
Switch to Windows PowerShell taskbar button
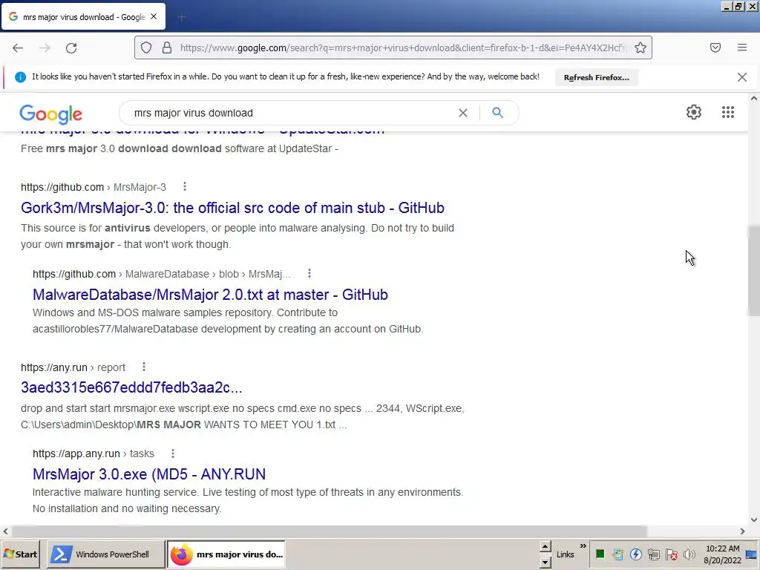pos(105,554)
